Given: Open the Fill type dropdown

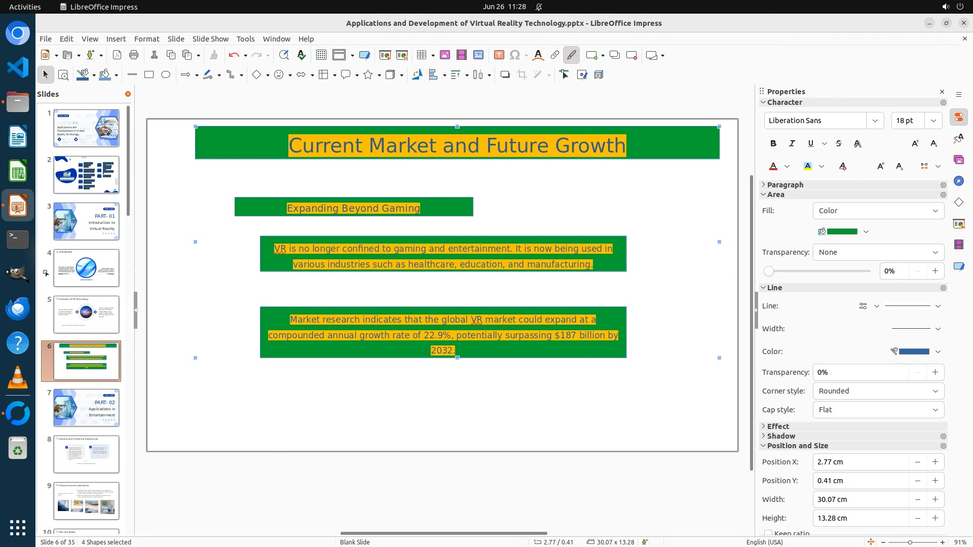Looking at the screenshot, I should (x=878, y=211).
